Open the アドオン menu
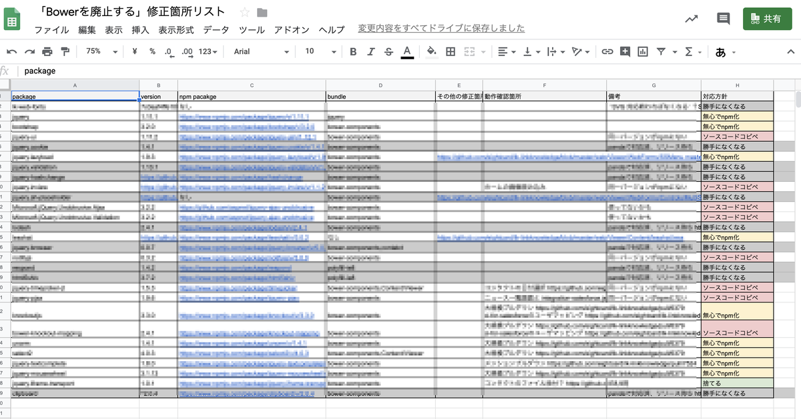The image size is (801, 419). click(292, 29)
